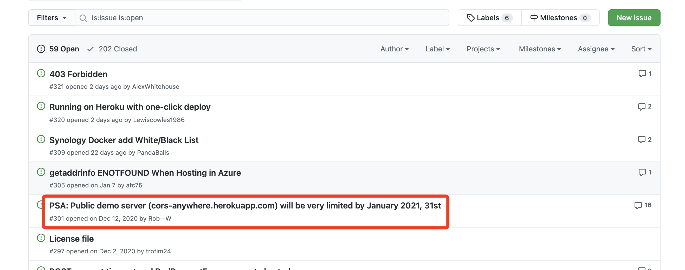The width and height of the screenshot is (685, 270).
Task: Open Synology Docker add White/Black List issue
Action: click(124, 140)
